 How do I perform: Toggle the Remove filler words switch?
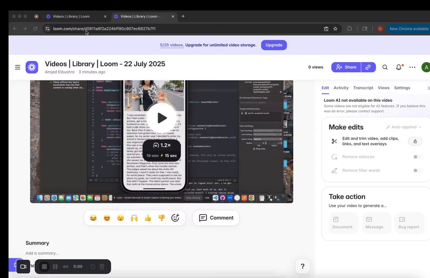pos(418,170)
